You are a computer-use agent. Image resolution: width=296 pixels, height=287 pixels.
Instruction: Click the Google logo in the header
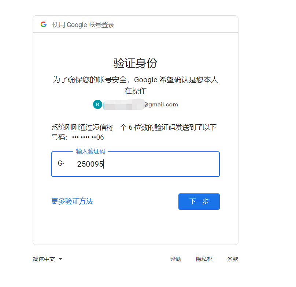point(44,24)
